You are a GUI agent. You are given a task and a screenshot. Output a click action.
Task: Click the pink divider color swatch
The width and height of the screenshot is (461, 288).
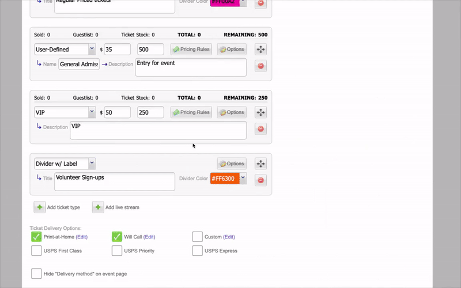coord(225,3)
